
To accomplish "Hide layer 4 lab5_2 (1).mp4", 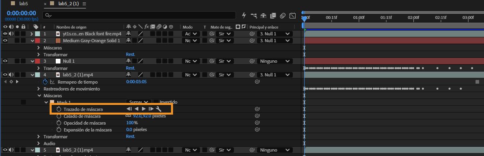I will tap(5, 75).
